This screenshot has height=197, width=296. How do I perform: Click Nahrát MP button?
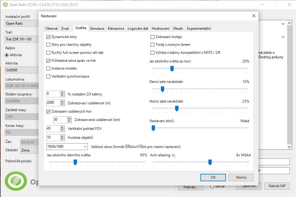(x=277, y=186)
